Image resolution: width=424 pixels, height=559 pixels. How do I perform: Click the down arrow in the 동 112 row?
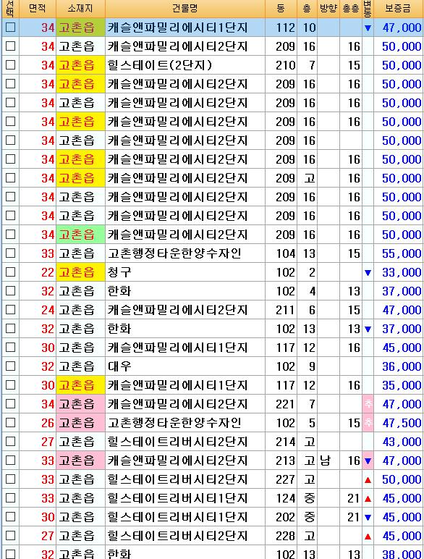coord(368,28)
